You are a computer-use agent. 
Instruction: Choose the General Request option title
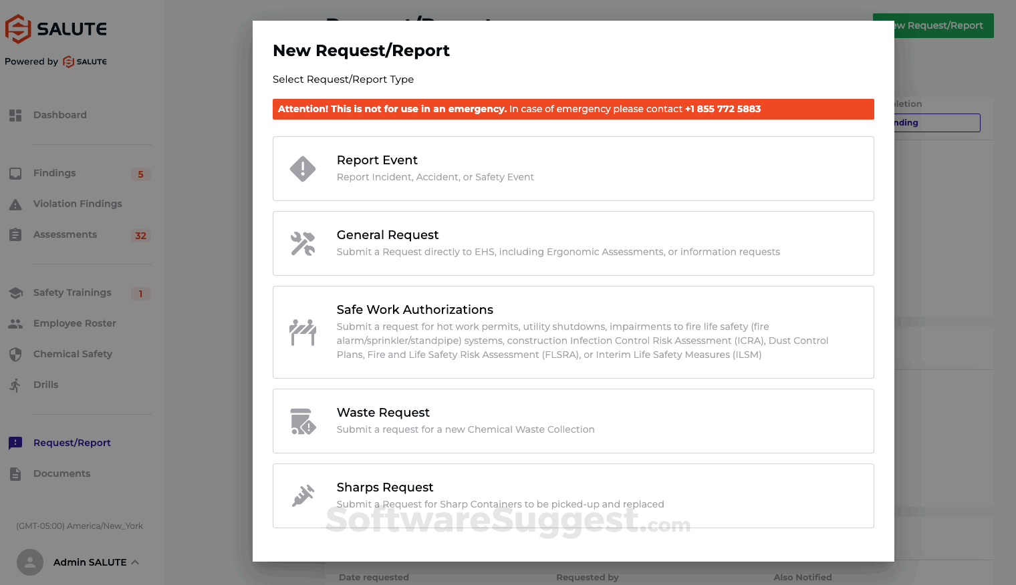click(388, 235)
